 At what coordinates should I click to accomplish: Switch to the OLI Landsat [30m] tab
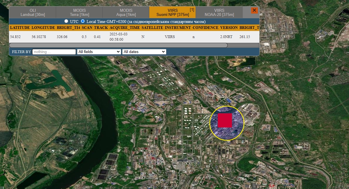[33, 12]
